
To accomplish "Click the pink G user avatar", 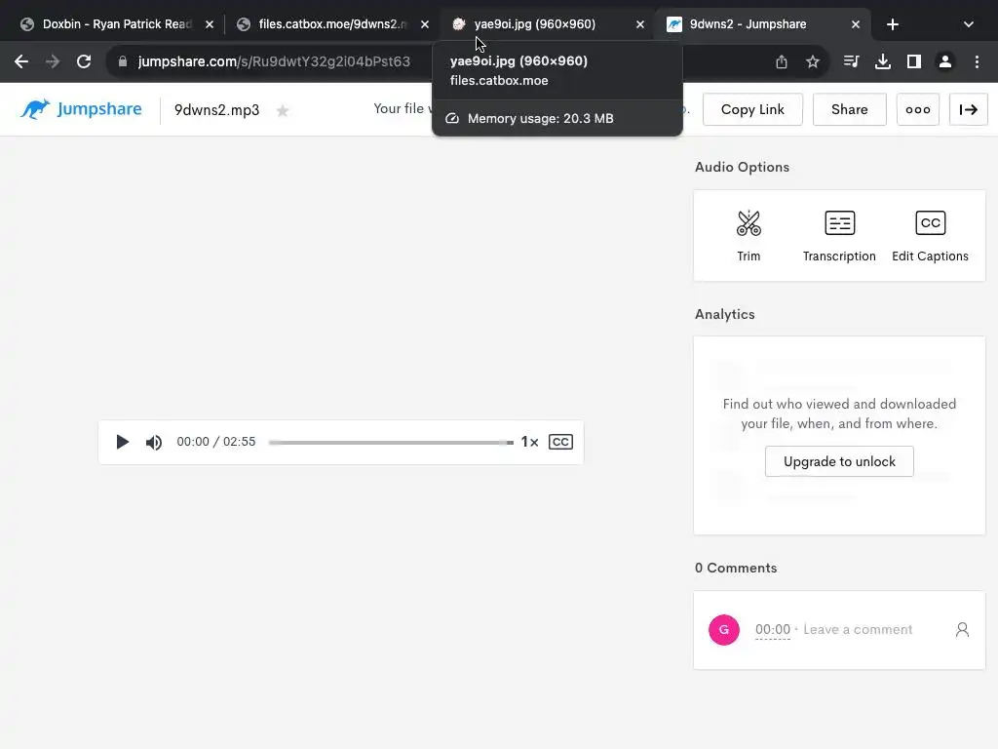I will 724,630.
